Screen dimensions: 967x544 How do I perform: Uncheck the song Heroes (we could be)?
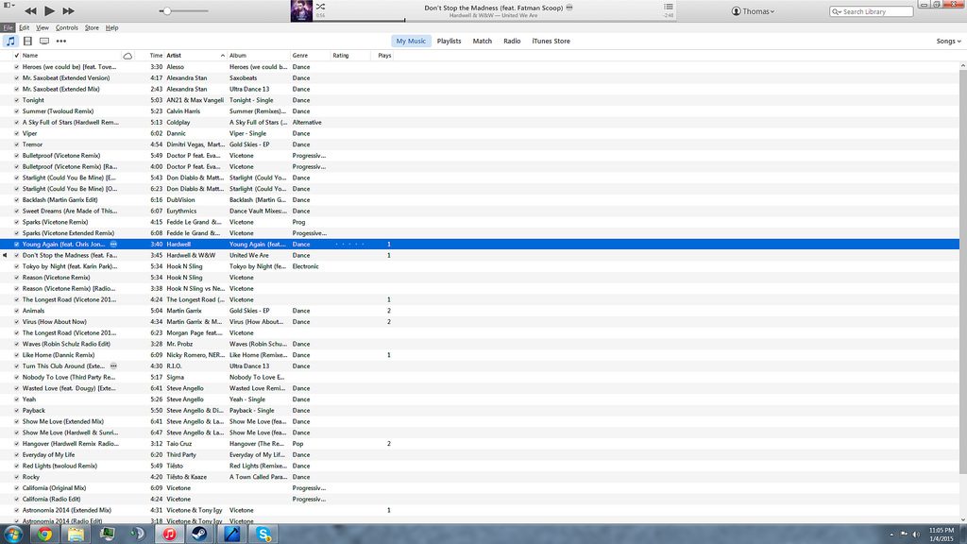[16, 67]
